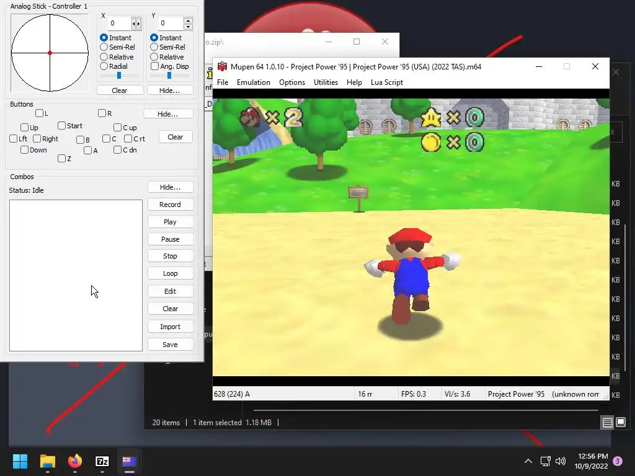
Task: Check the A button checkbox
Action: (x=88, y=151)
